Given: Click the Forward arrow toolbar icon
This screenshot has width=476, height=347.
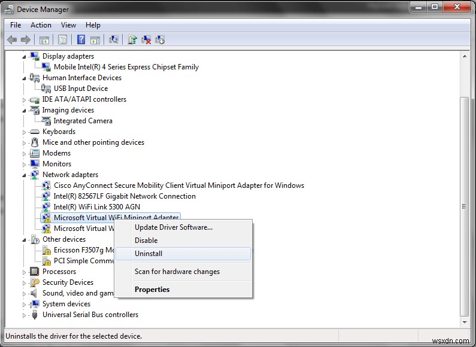Looking at the screenshot, I should tap(26, 39).
